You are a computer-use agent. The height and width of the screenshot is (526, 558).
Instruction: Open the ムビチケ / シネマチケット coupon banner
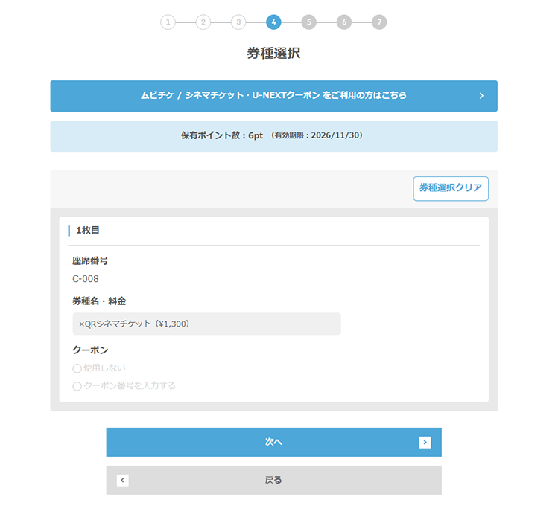pos(273,96)
